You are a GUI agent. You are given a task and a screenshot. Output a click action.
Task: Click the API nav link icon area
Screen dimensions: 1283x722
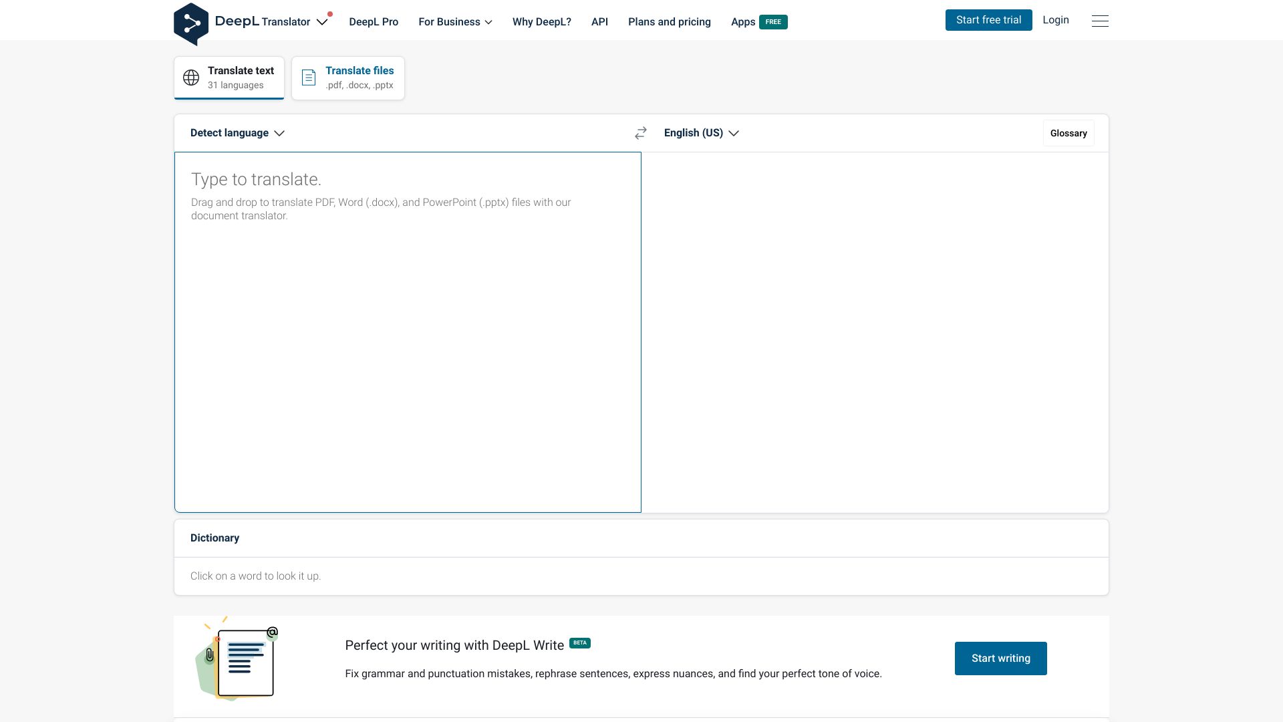click(600, 21)
